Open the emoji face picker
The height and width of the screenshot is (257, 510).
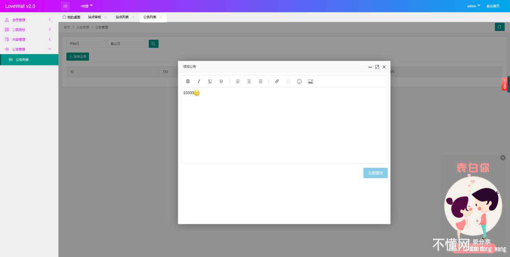point(299,82)
